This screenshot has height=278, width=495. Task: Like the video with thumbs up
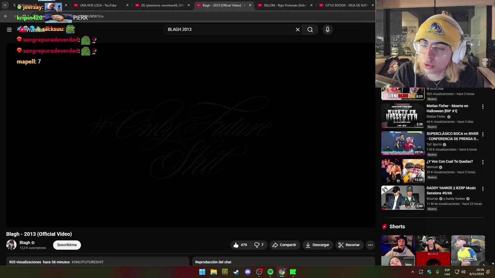click(240, 245)
